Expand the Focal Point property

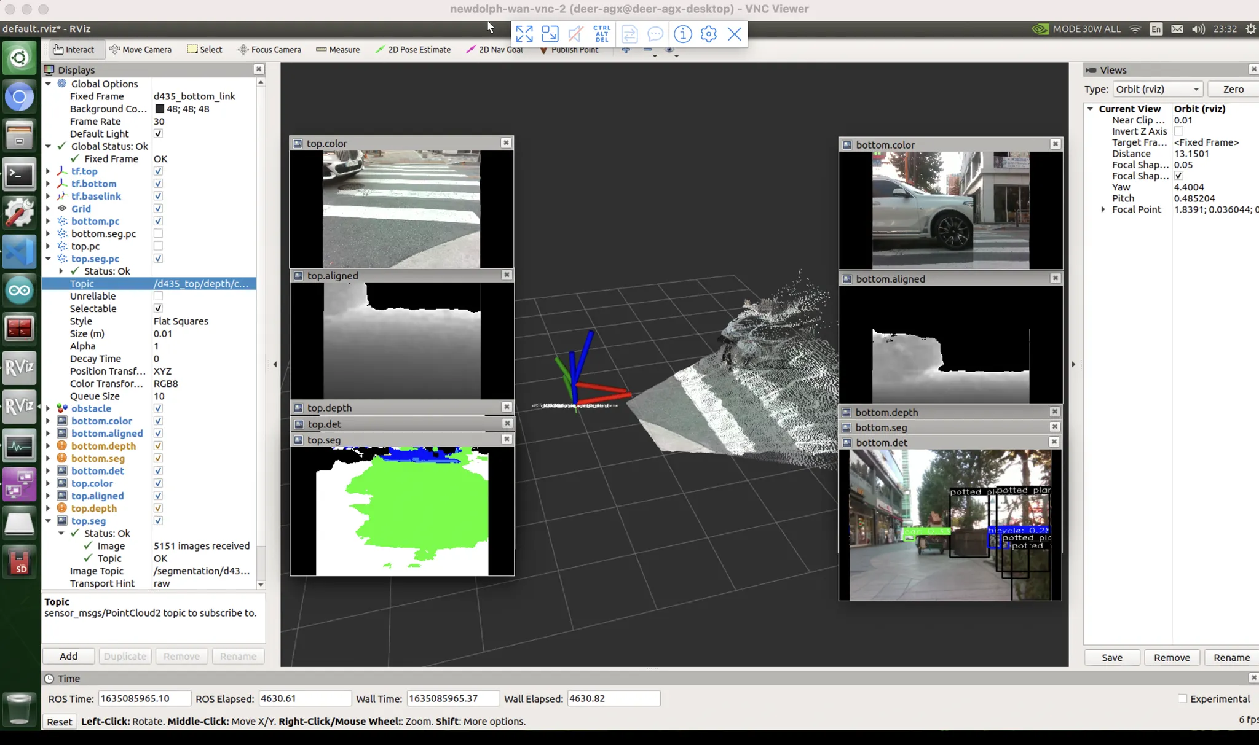1103,209
